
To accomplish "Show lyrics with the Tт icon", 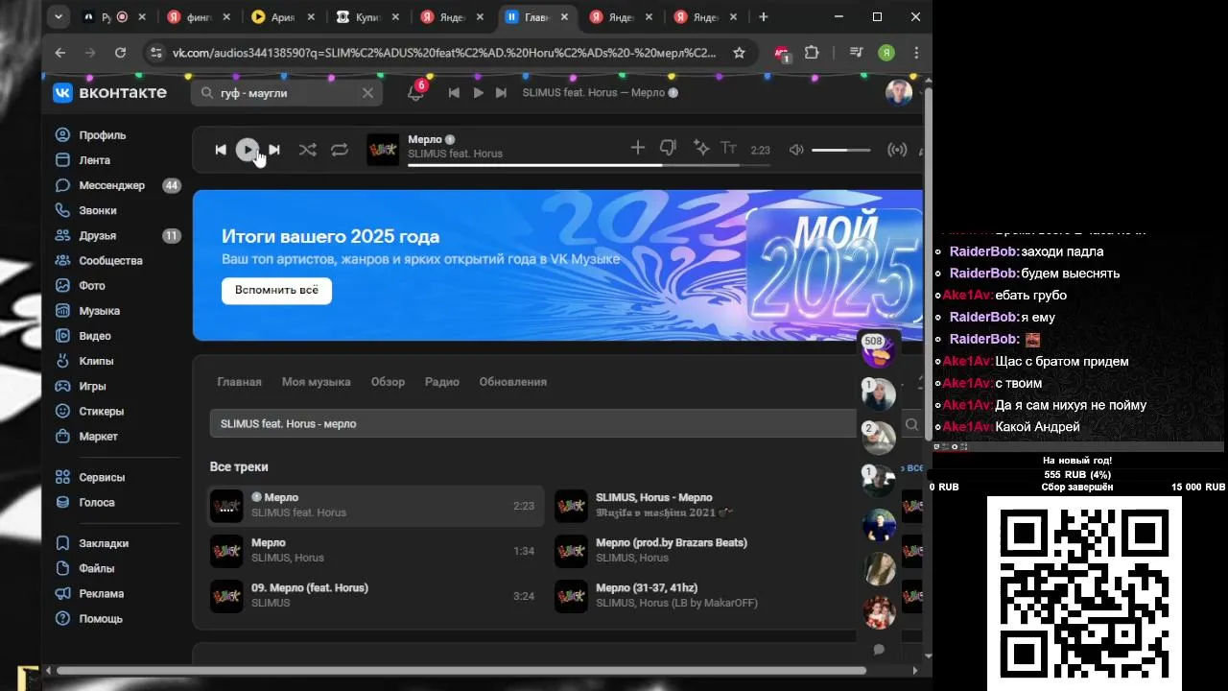I will tap(729, 148).
